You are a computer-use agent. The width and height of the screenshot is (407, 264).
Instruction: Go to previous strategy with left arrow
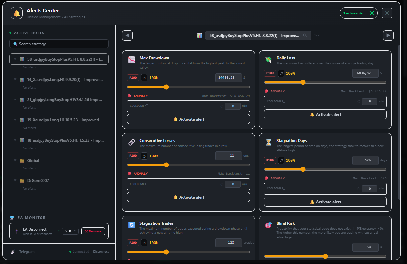[127, 35]
